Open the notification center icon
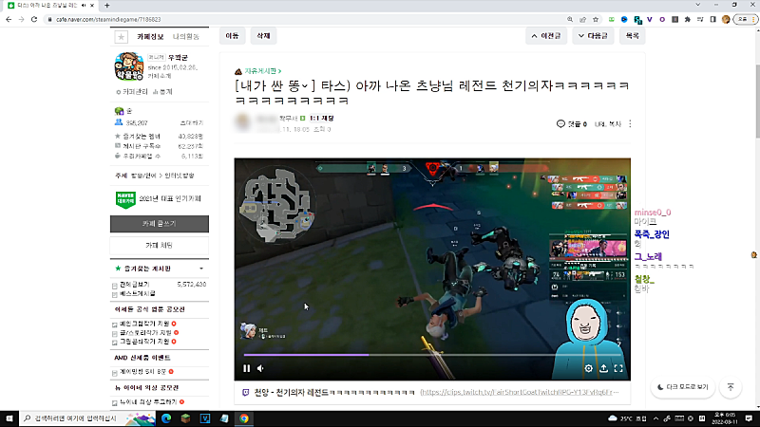 (x=749, y=418)
